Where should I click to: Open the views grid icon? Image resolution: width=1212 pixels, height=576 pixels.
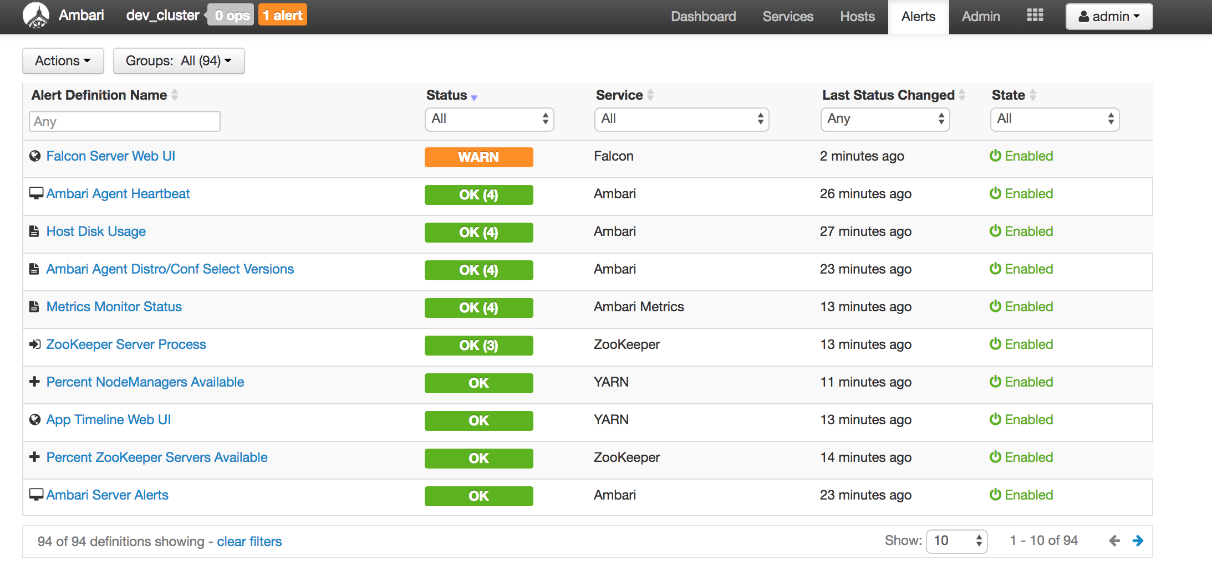[1035, 16]
